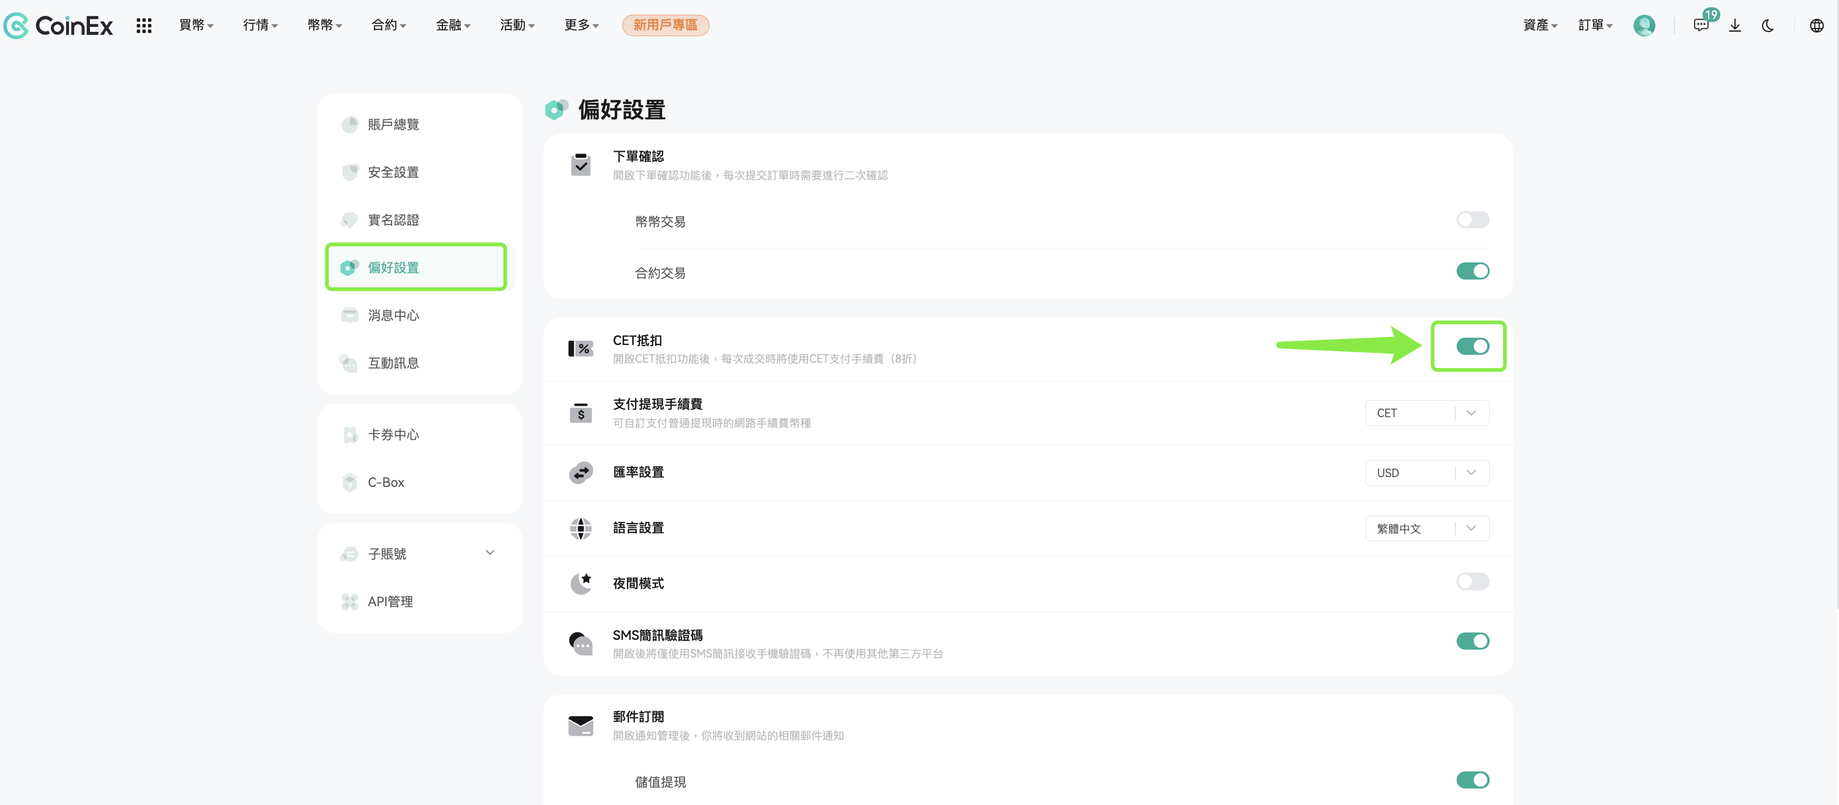Switch to dark mode via moon icon
The height and width of the screenshot is (805, 1839).
click(1767, 26)
